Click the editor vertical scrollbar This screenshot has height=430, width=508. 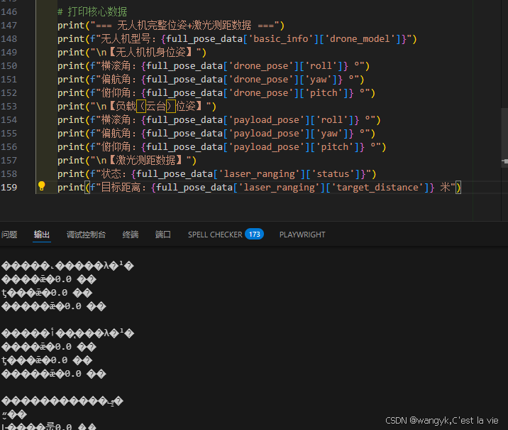(x=504, y=136)
